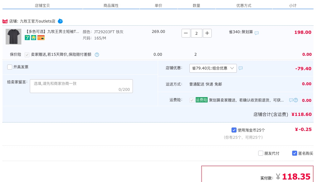Toggle the 保价险 price insurance checkbox
Image resolution: width=316 pixels, height=182 pixels.
pyautogui.click(x=27, y=55)
